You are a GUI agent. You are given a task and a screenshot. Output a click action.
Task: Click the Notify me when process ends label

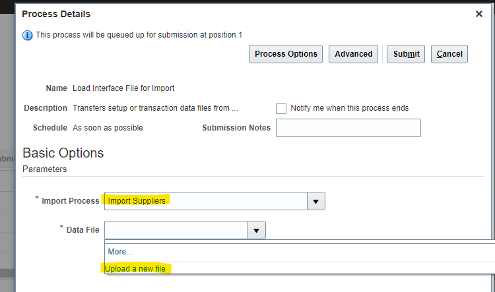click(349, 108)
